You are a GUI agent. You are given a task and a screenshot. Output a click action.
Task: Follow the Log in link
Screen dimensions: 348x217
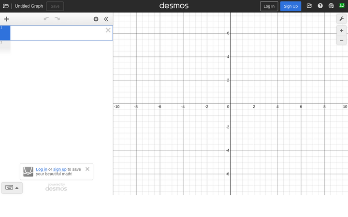tap(42, 169)
